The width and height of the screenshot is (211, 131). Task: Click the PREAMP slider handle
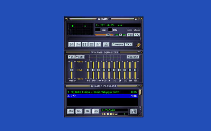[72, 70]
